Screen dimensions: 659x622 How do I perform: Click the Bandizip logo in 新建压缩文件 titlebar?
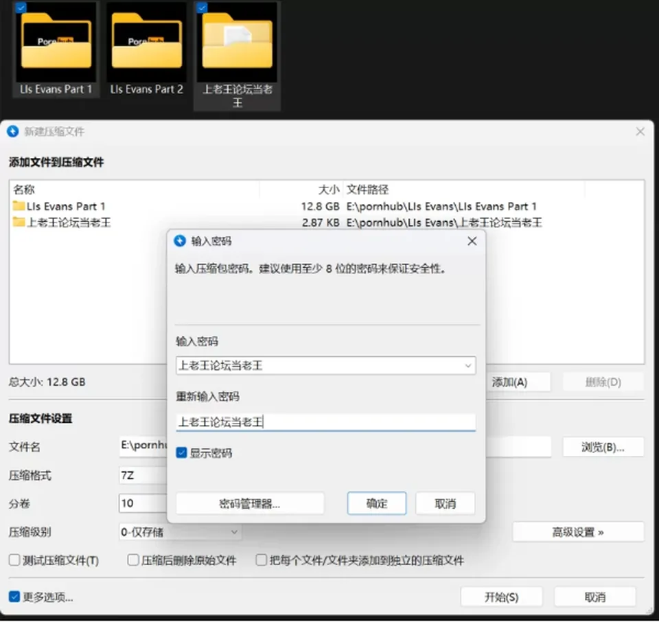pos(13,132)
